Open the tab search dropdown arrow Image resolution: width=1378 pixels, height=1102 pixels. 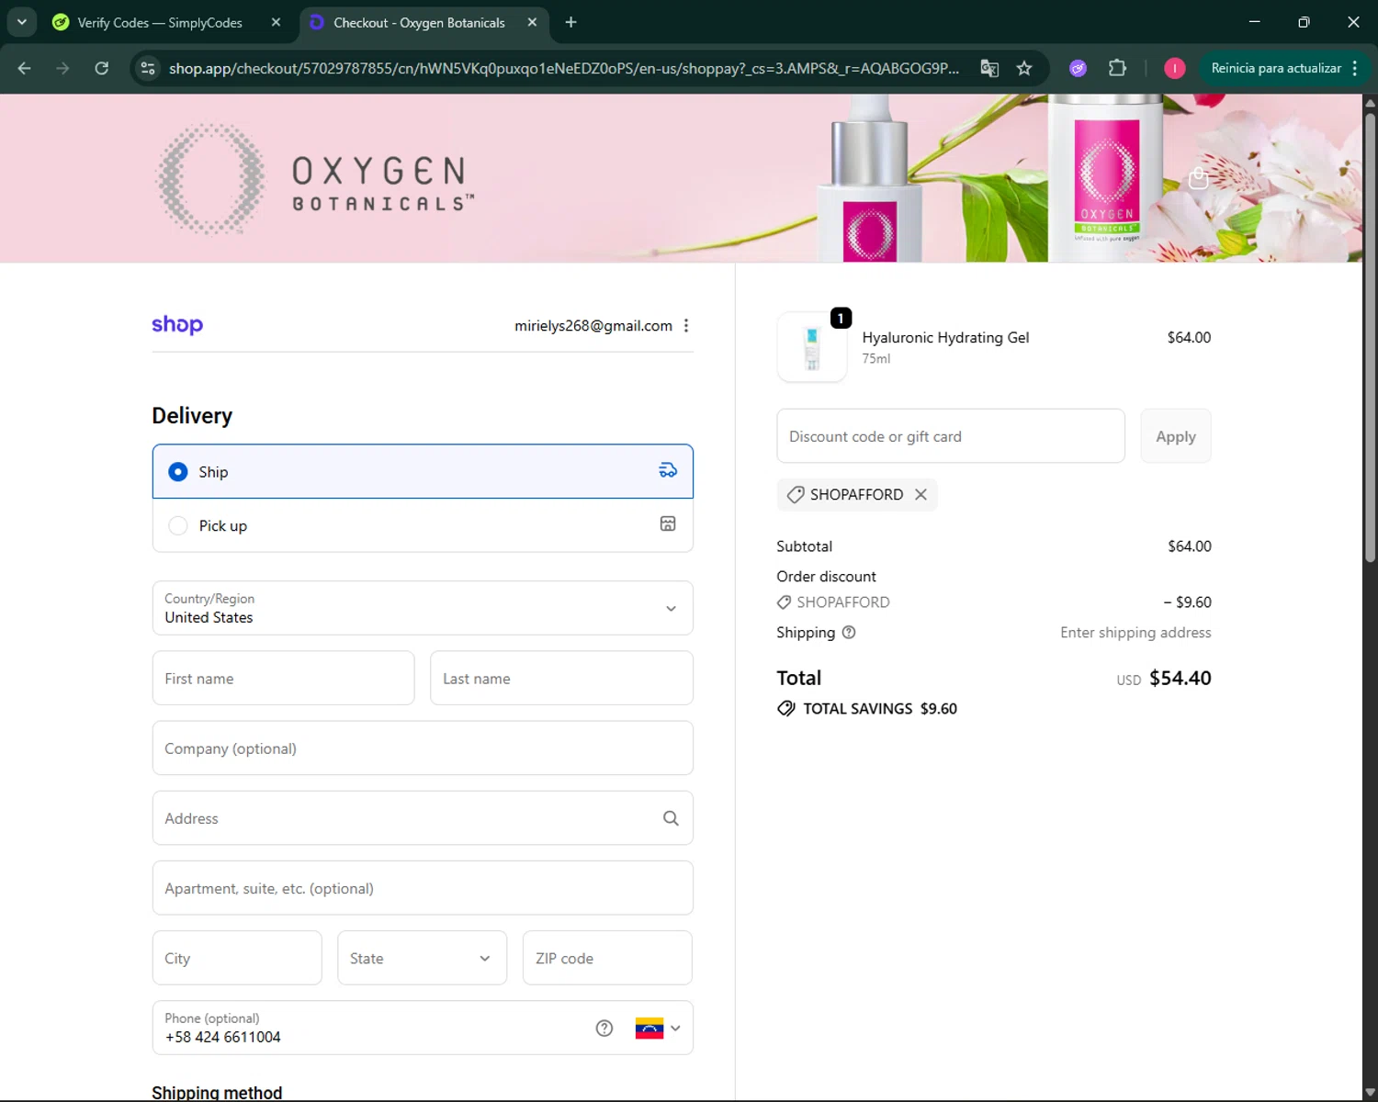pos(22,22)
